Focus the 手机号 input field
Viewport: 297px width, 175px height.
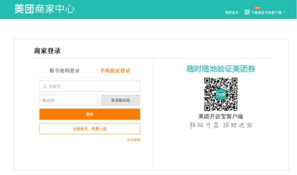pyautogui.click(x=90, y=86)
